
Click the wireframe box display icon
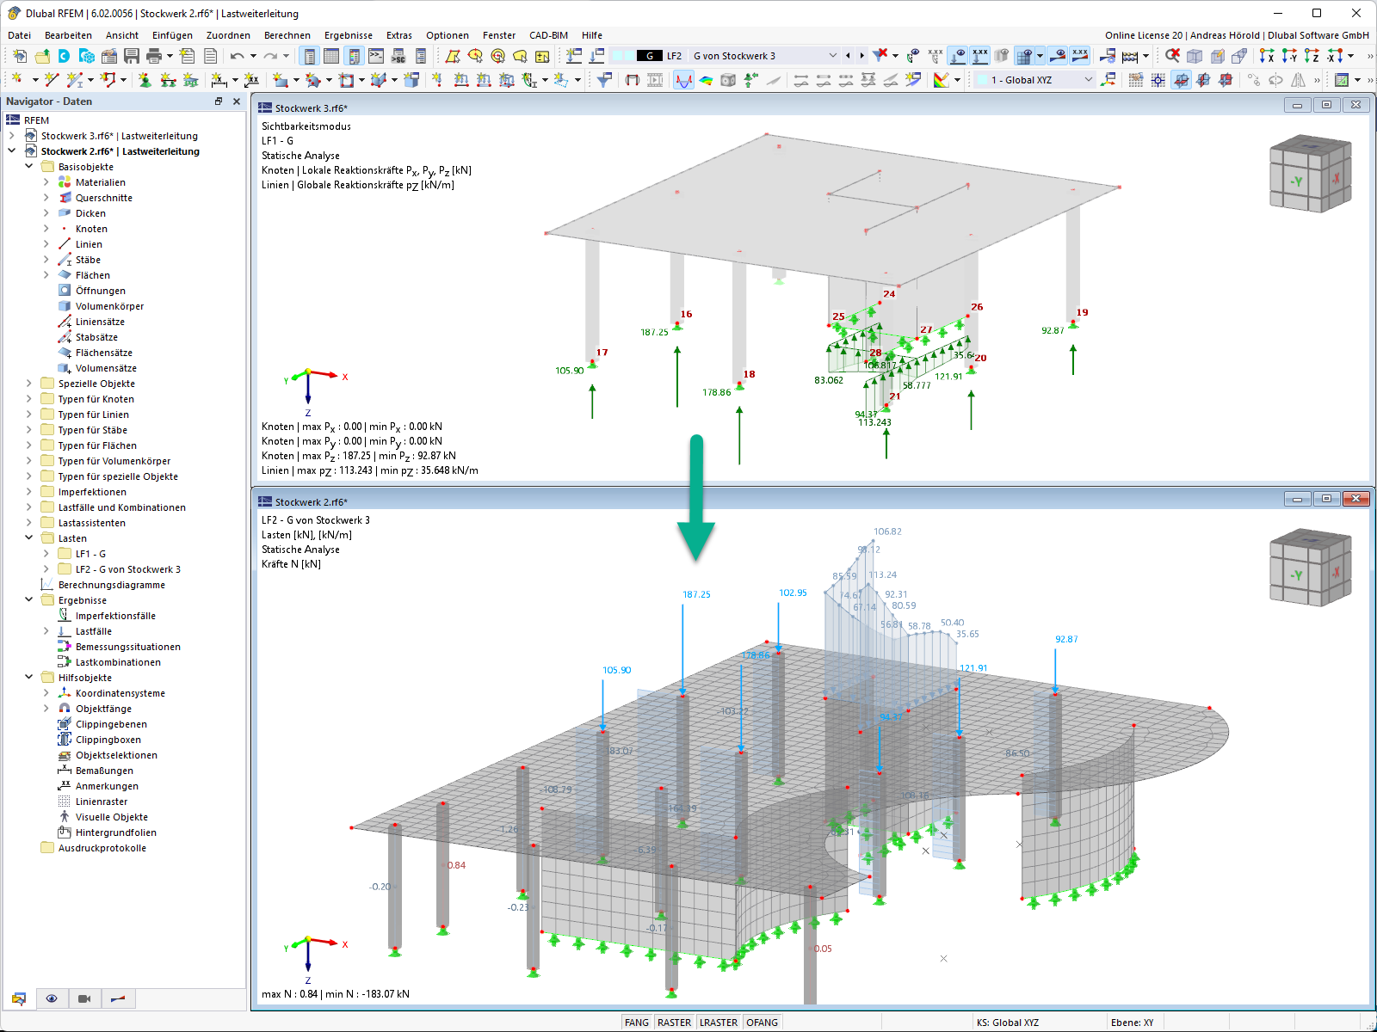(x=1195, y=56)
